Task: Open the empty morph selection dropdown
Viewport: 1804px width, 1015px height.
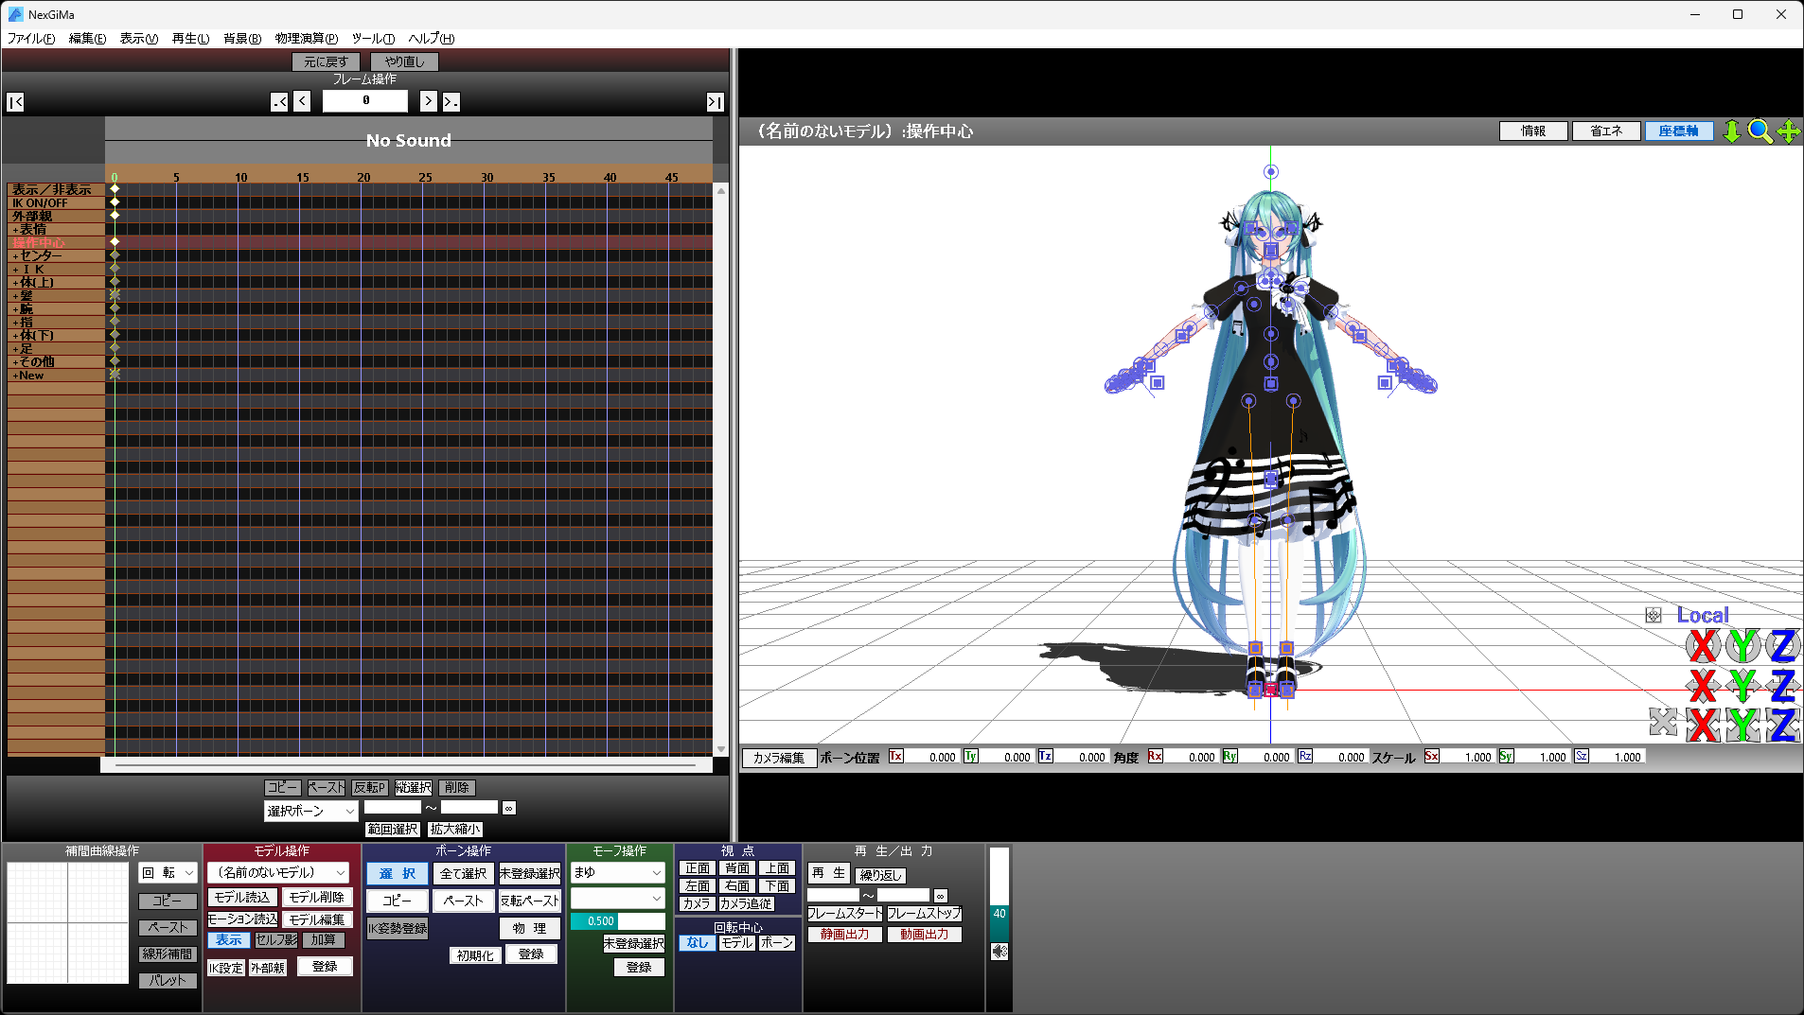Action: [x=617, y=898]
